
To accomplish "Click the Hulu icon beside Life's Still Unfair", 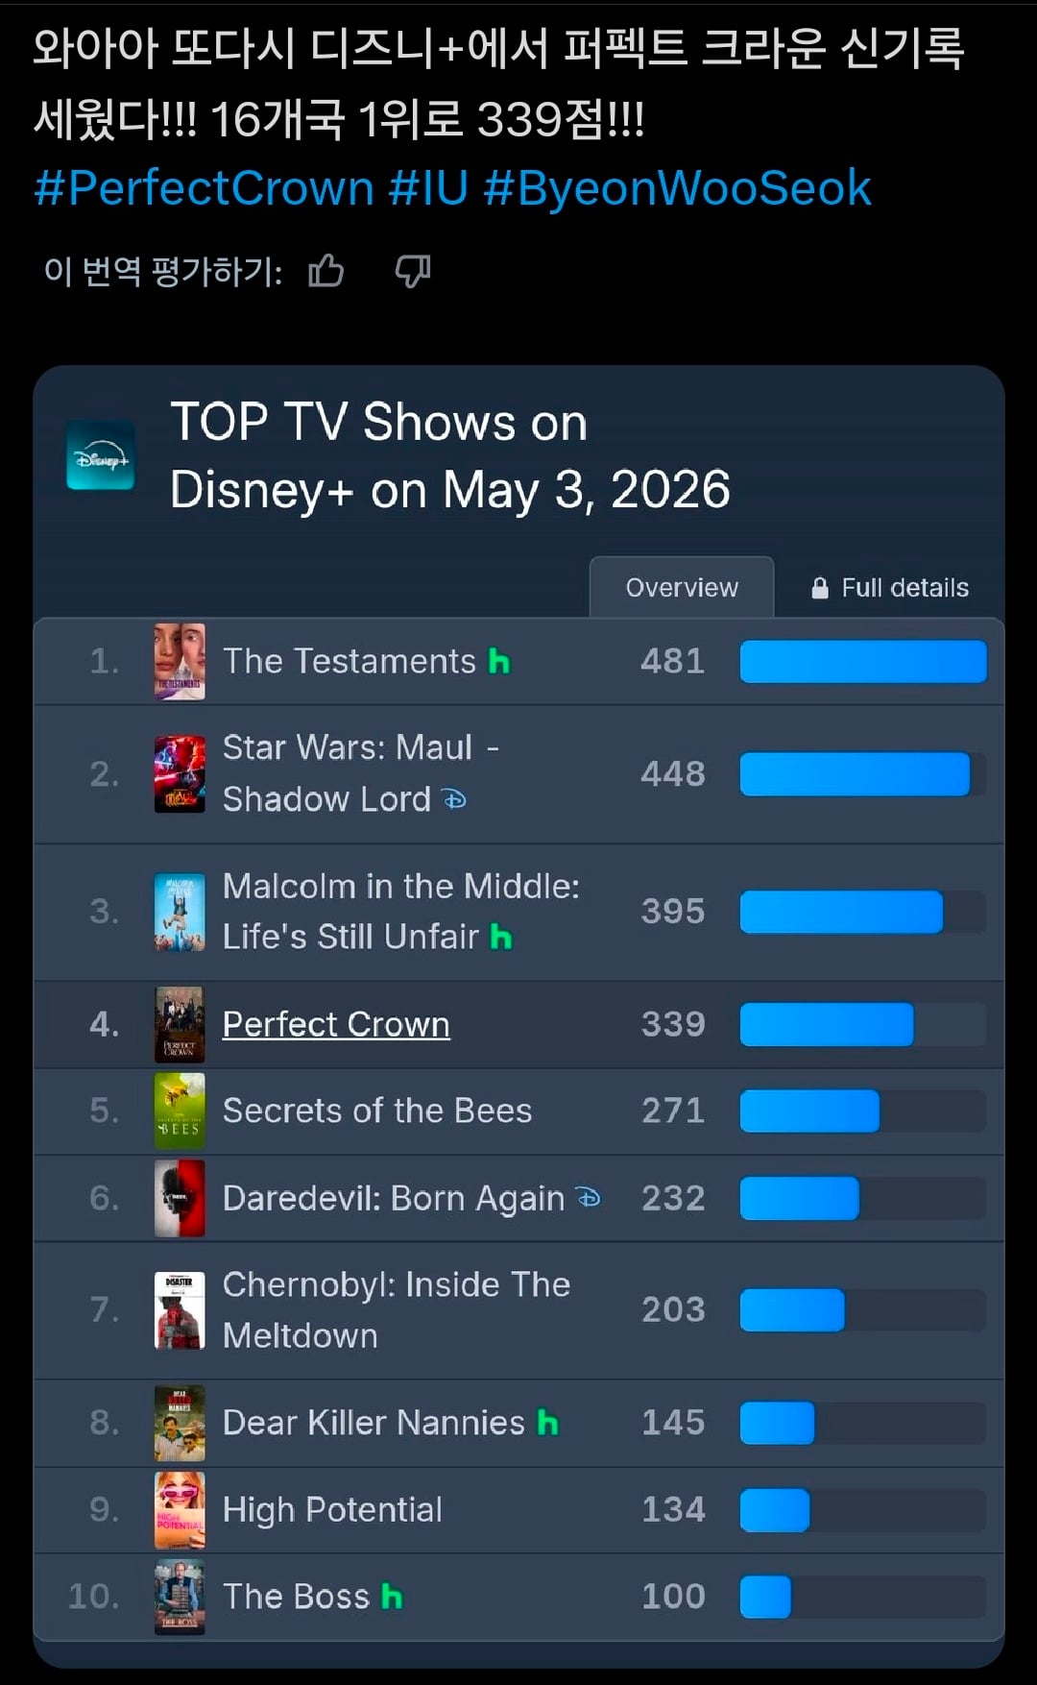I will click(501, 937).
